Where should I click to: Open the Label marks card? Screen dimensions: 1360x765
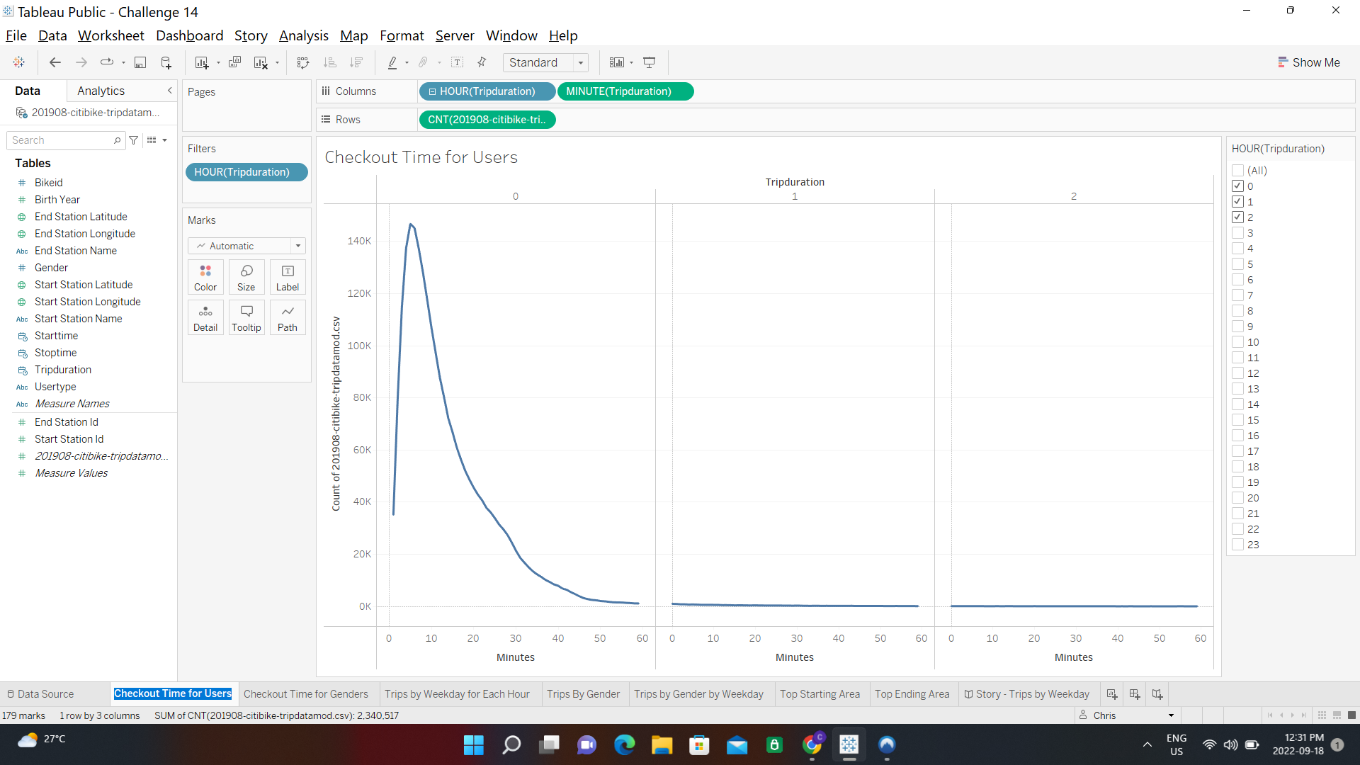click(x=287, y=277)
